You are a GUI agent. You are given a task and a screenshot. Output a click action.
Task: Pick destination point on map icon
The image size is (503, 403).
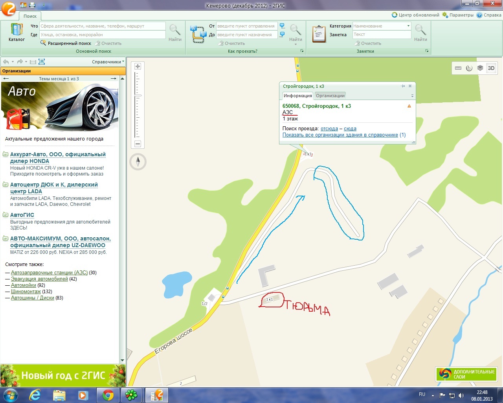(x=282, y=35)
